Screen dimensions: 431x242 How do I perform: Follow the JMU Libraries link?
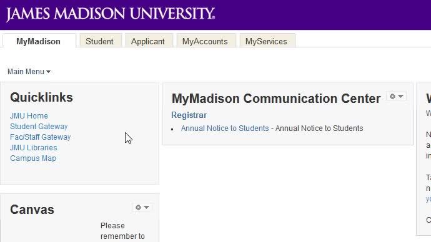tap(34, 148)
